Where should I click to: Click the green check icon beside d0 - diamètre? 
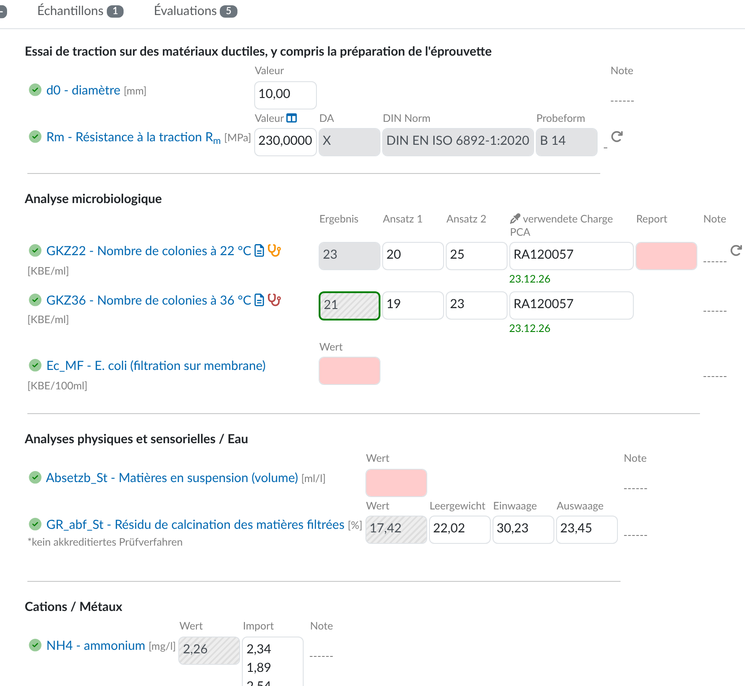coord(35,90)
